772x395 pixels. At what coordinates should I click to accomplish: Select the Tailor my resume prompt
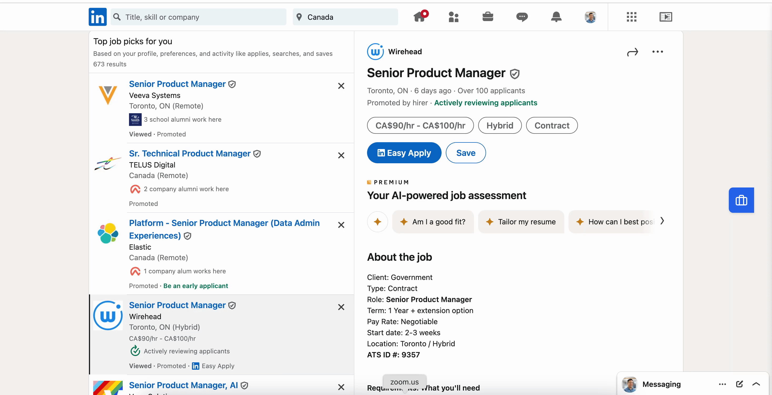[521, 222]
